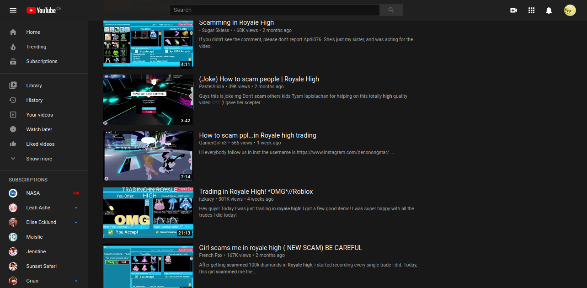Click the Grian channel avatar
Viewport: 587px width, 288px height.
(13, 281)
